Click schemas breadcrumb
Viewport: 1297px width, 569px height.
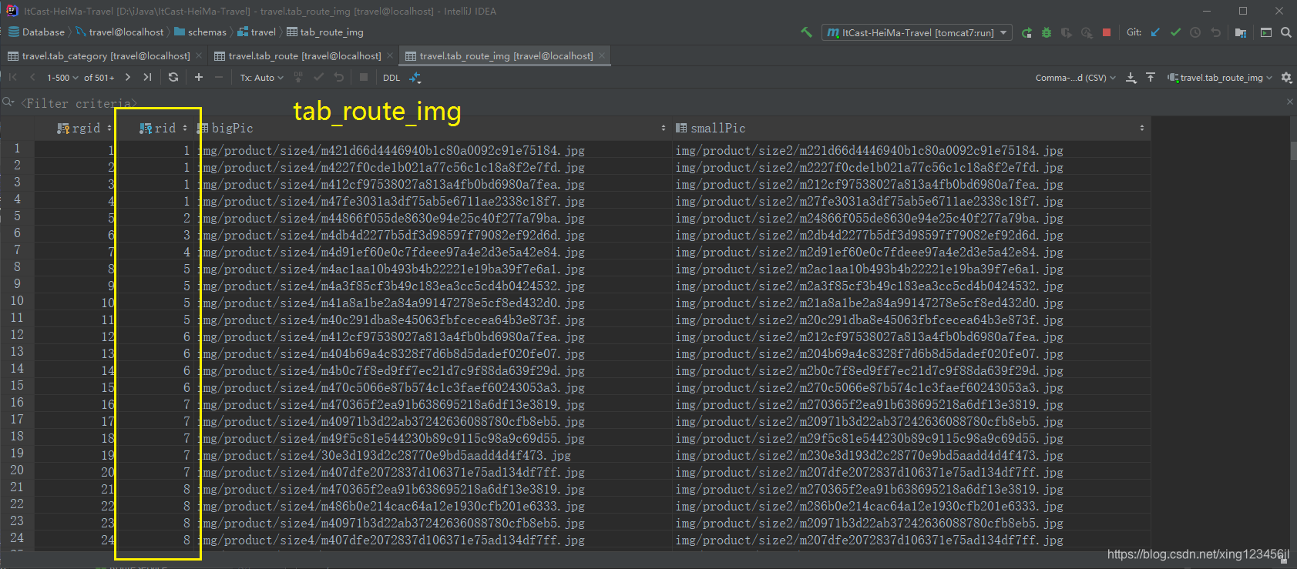pos(200,32)
